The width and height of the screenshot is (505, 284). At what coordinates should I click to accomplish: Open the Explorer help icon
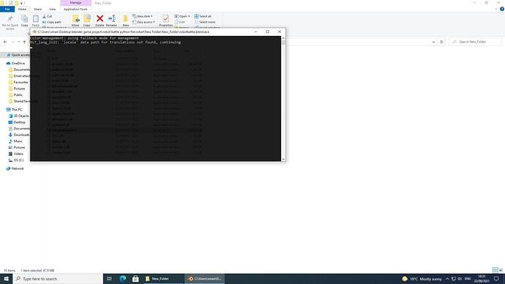point(502,9)
